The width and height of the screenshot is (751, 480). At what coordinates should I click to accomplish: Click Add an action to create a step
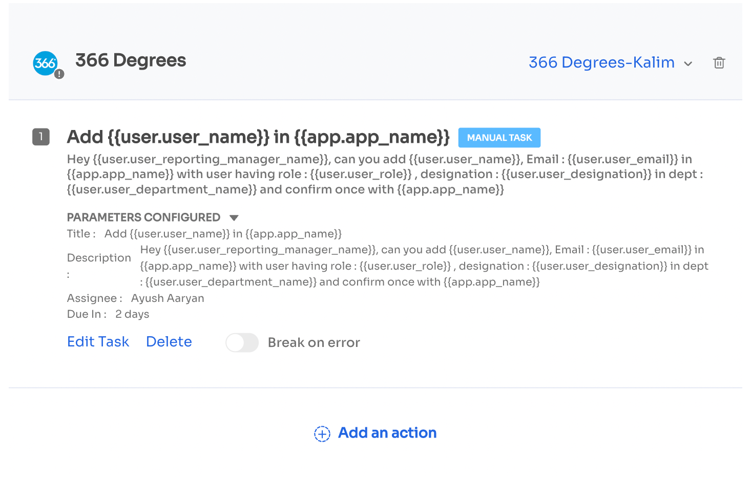(x=387, y=432)
